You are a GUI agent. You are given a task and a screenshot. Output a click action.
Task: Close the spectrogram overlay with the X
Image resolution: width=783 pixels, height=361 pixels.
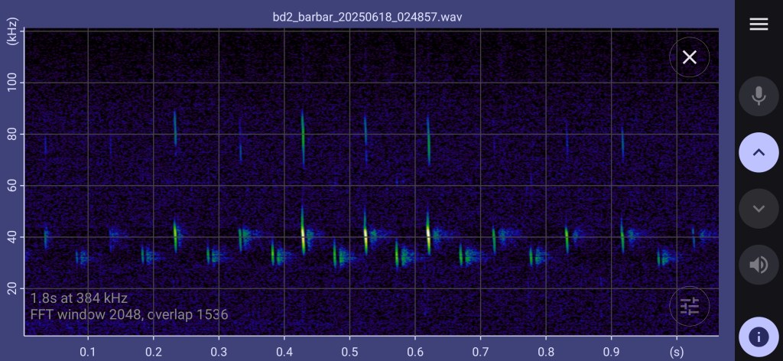pyautogui.click(x=689, y=57)
